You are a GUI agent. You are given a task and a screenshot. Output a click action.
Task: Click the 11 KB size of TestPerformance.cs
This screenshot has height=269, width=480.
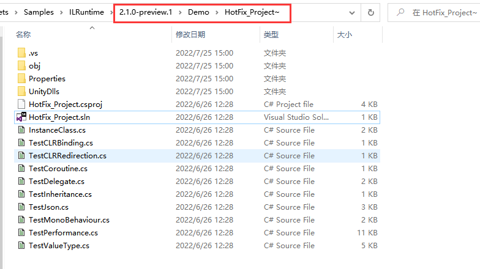[x=367, y=233]
